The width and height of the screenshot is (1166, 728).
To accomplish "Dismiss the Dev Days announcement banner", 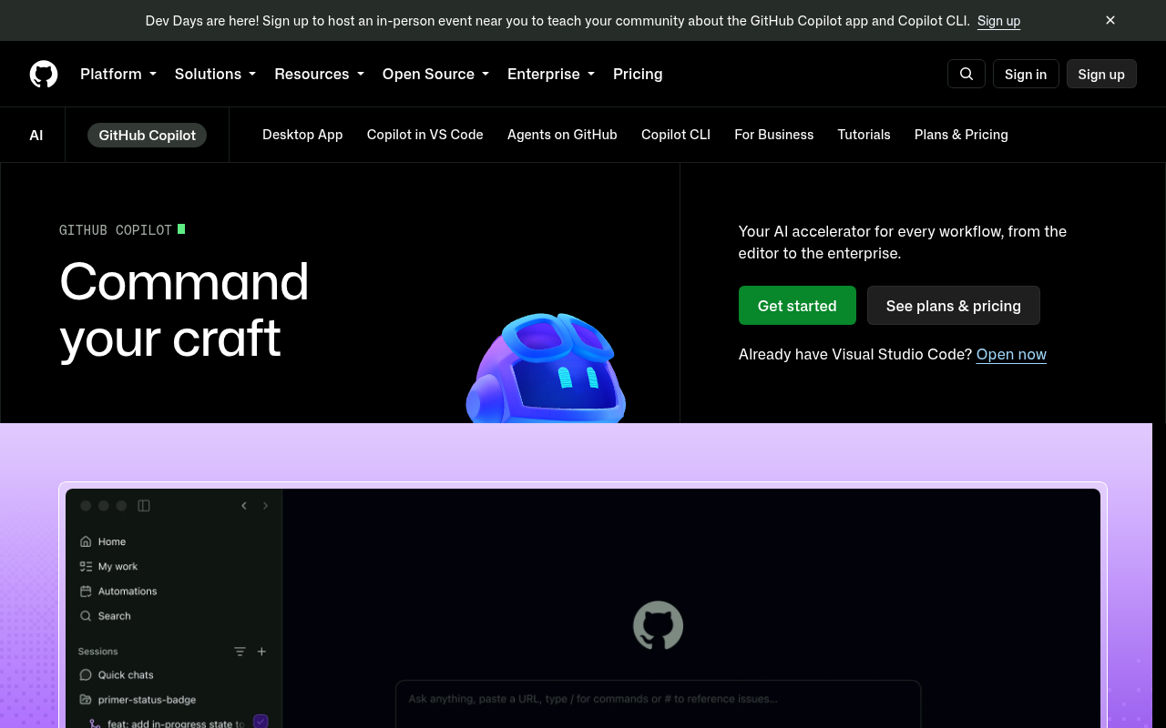I will tap(1110, 20).
